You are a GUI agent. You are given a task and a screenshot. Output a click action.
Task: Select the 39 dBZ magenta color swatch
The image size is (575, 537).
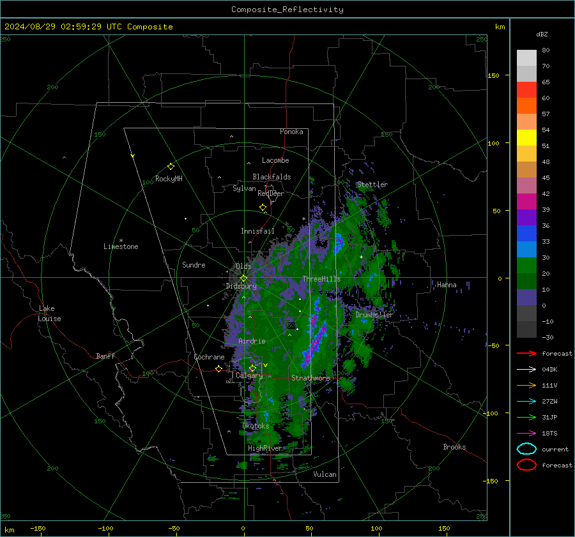pos(526,202)
